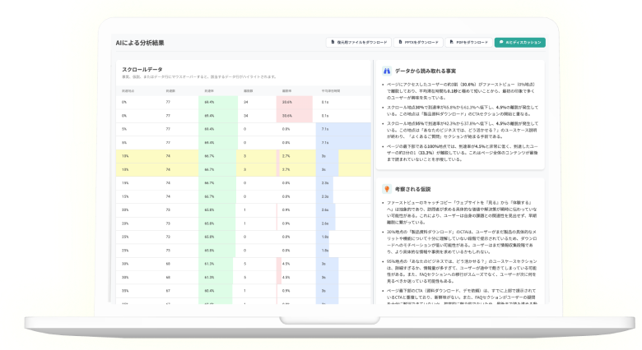
Task: Click the green-highlighted column header in the table
Action: point(210,90)
